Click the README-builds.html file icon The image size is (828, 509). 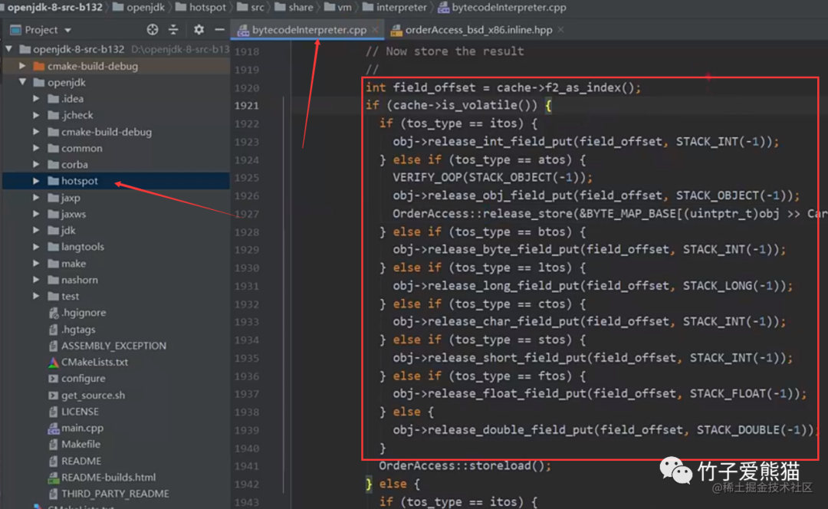coord(54,478)
